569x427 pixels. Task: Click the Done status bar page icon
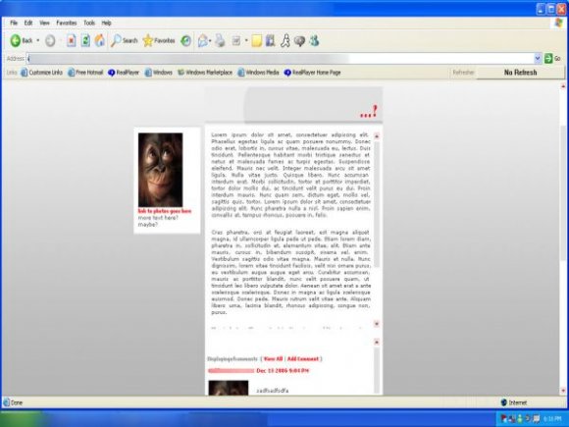[6, 402]
